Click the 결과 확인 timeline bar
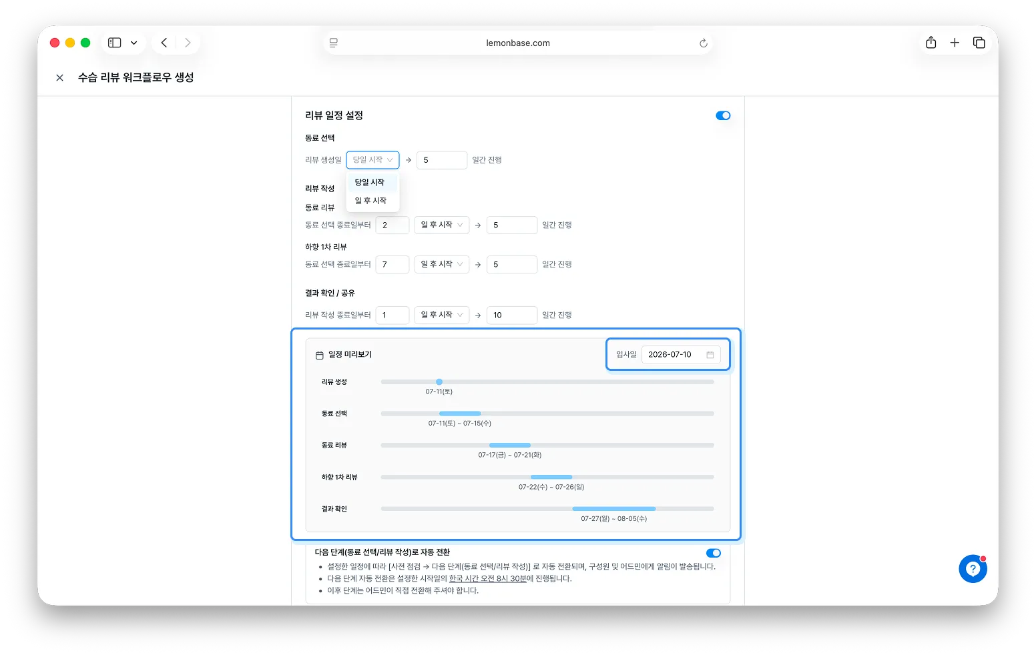The image size is (1036, 655). pyautogui.click(x=614, y=509)
